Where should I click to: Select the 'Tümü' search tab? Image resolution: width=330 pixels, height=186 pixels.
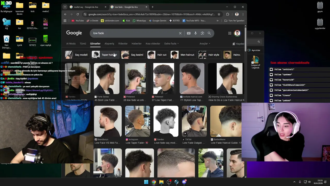tap(83, 44)
